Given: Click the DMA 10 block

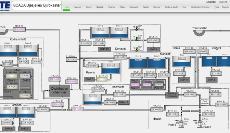Looking at the screenshot, I should 104,49.
